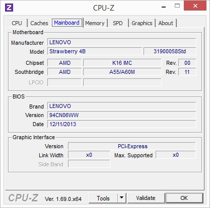Screen dimensions: 210x208
Task: Click the BIOS Version field 94CN06WW
Action: click(122, 115)
